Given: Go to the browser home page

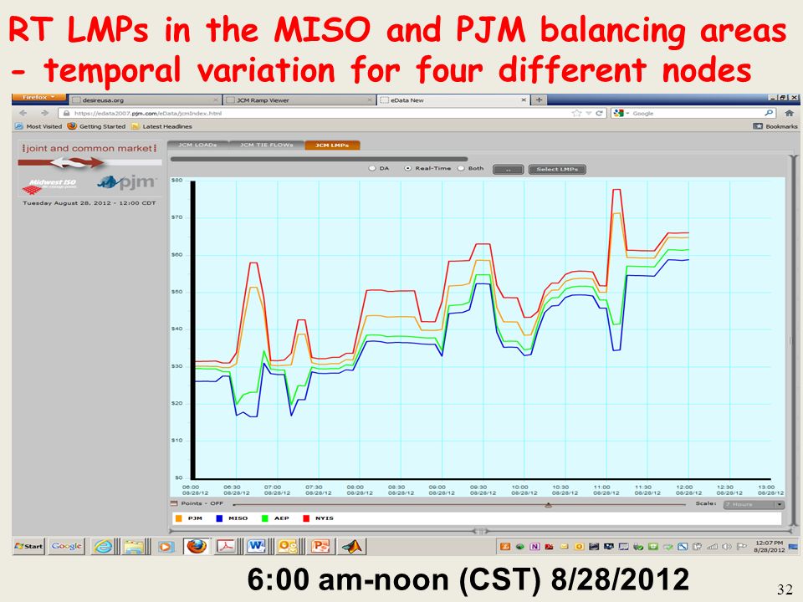Looking at the screenshot, I should 789,113.
